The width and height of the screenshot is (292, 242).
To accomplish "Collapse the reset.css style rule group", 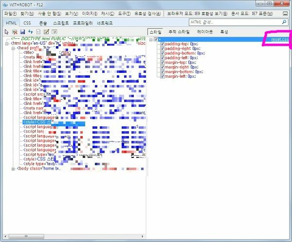I will click(151, 39).
